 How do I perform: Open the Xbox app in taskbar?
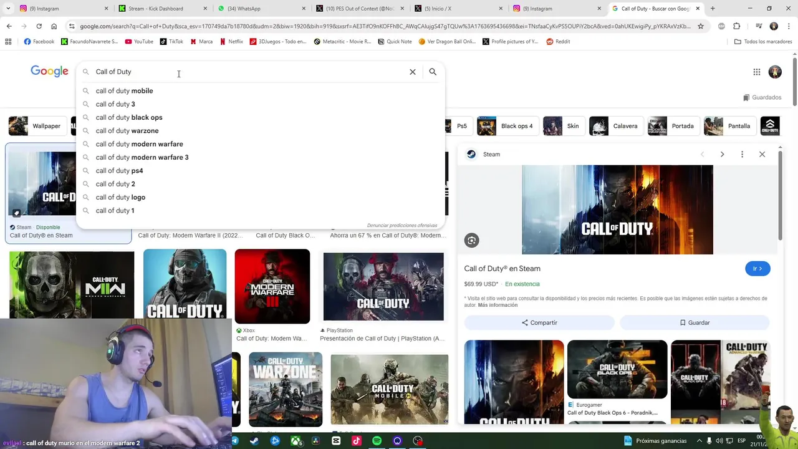tap(296, 441)
